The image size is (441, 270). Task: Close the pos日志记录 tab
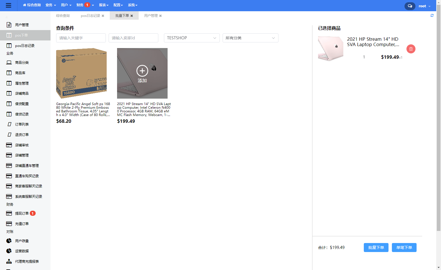coord(103,16)
